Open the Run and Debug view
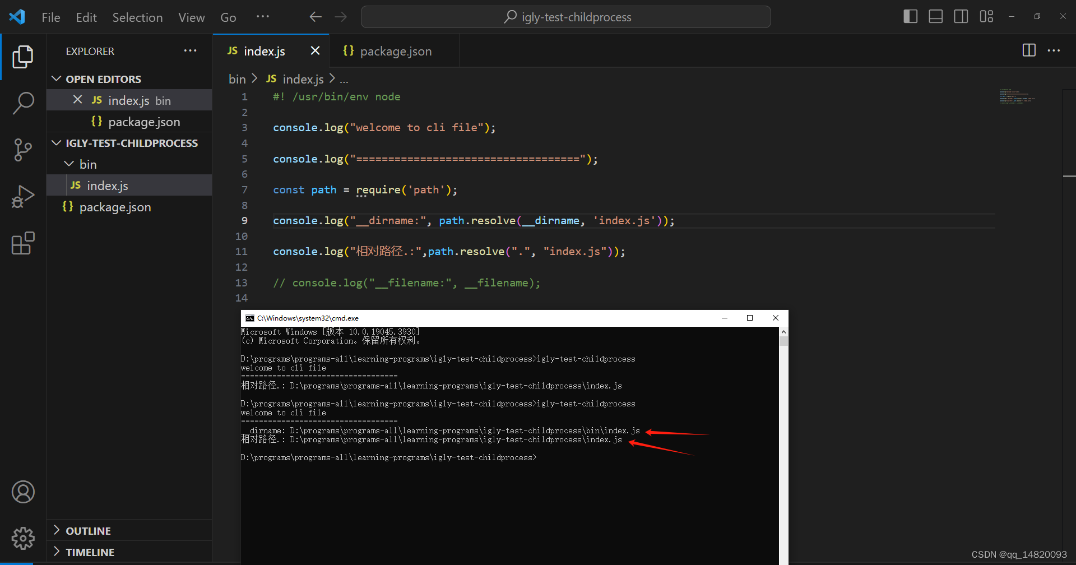This screenshot has width=1076, height=565. (x=23, y=196)
